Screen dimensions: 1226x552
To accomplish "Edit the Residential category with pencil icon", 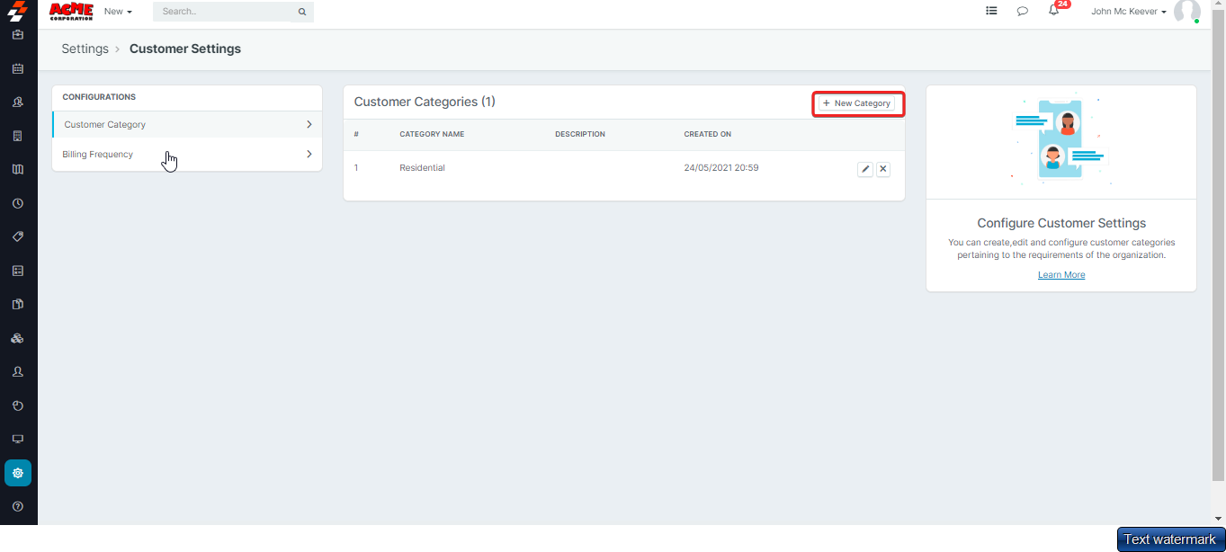I will (865, 169).
